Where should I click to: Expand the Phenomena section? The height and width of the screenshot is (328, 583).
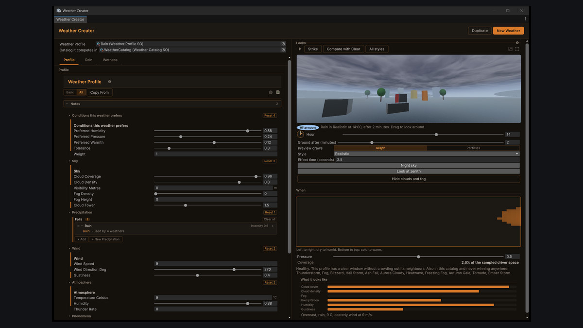(x=81, y=316)
